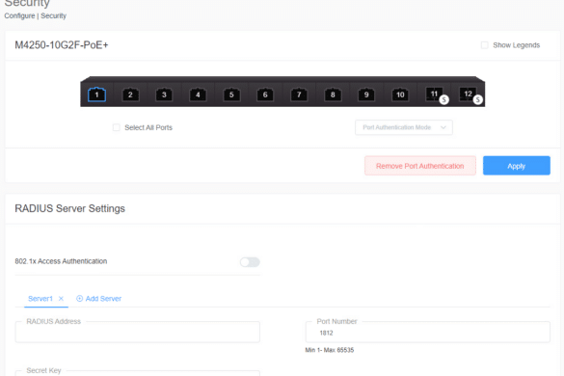Select port 7 on the switch diagram
564x376 pixels.
point(299,94)
